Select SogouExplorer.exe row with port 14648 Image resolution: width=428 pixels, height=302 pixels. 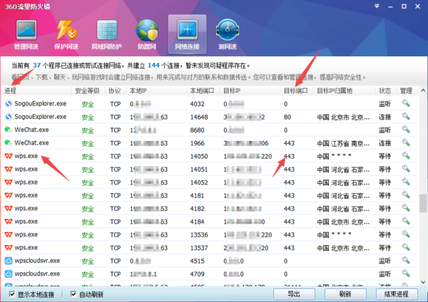click(209, 117)
